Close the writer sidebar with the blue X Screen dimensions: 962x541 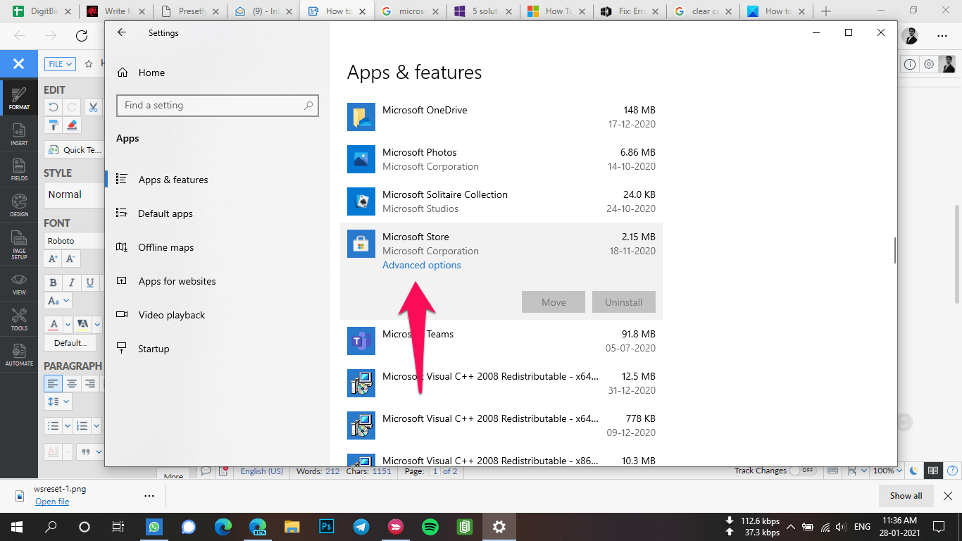pyautogui.click(x=19, y=64)
